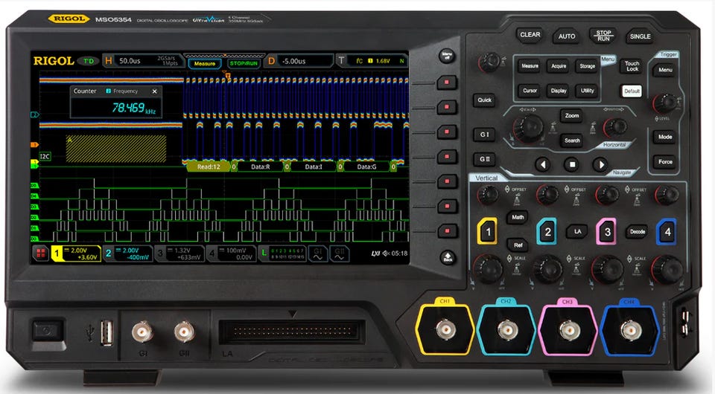Open the D -5.00us delay box on screen
This screenshot has height=394, width=715.
tap(299, 61)
